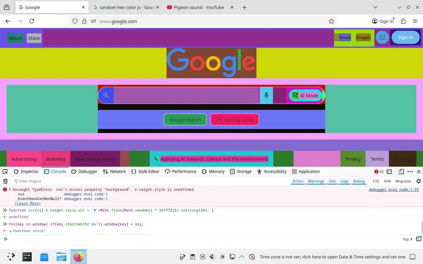Click the clipboard tray icon
This screenshot has width=423, height=264.
[192, 257]
